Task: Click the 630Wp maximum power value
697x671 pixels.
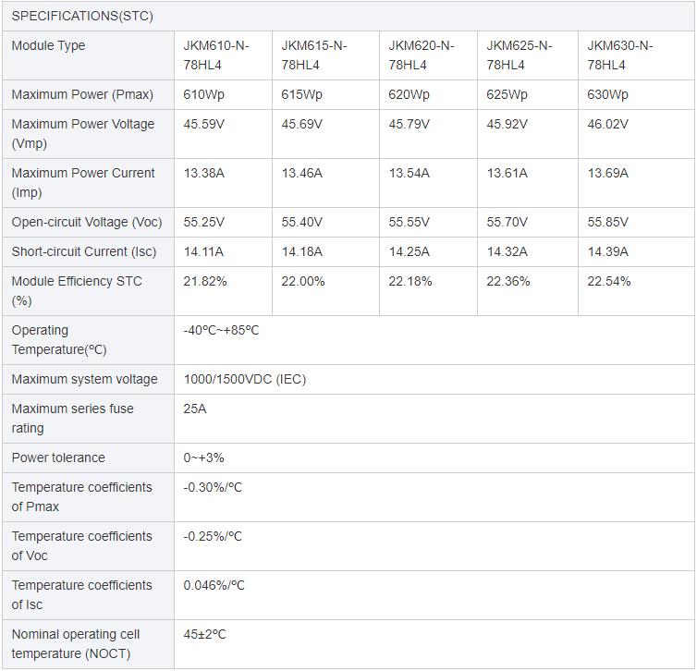Action: coord(607,94)
